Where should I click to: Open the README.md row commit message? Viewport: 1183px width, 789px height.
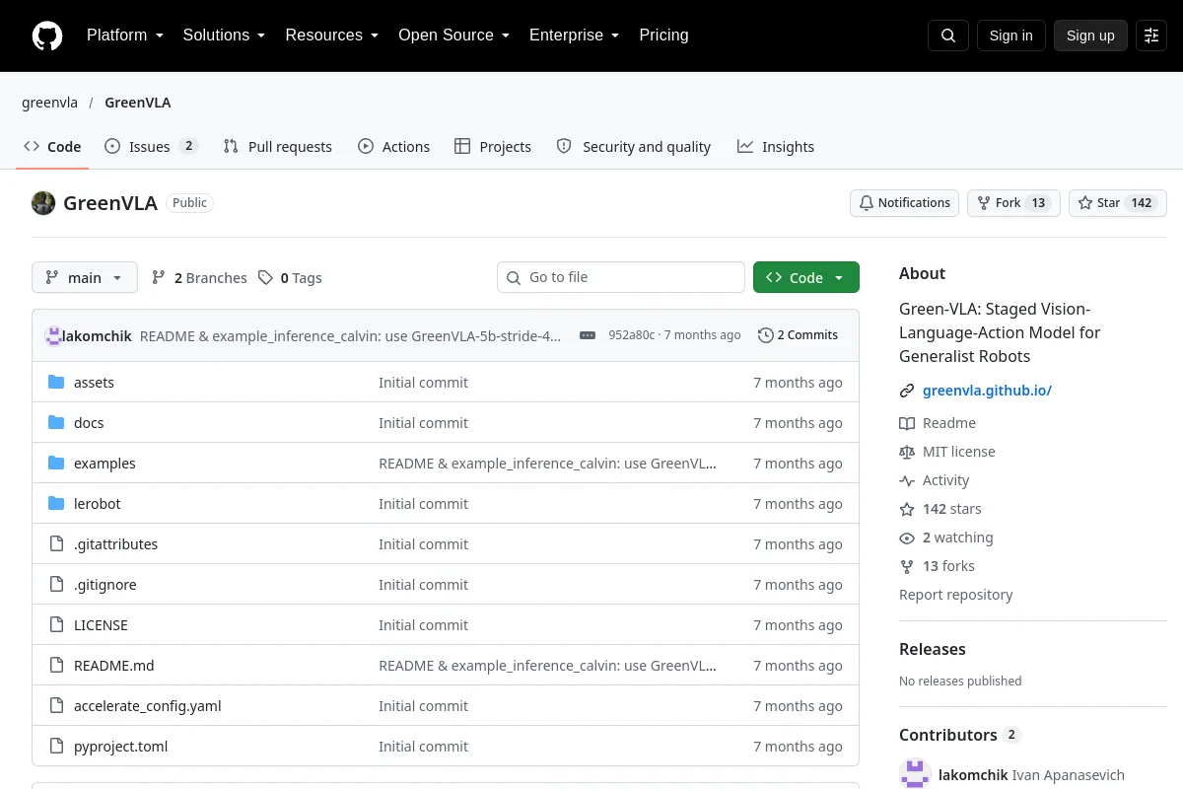pos(547,666)
